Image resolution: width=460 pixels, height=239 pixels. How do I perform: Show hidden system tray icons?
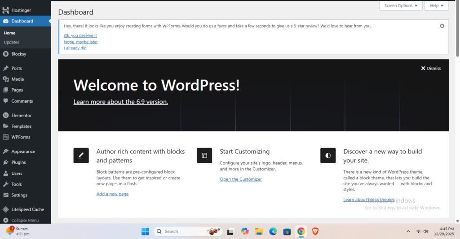click(408, 231)
